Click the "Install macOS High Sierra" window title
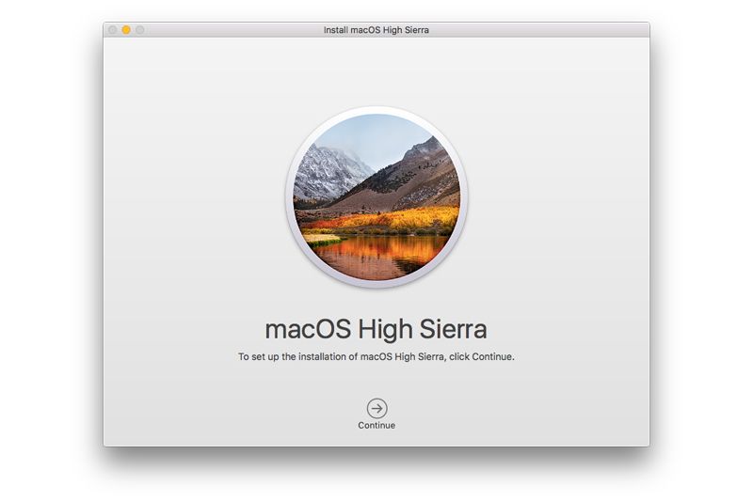 (376, 30)
